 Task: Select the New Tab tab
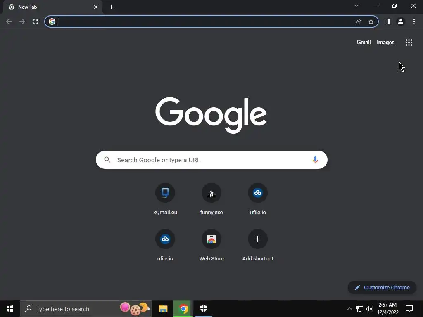click(x=52, y=7)
